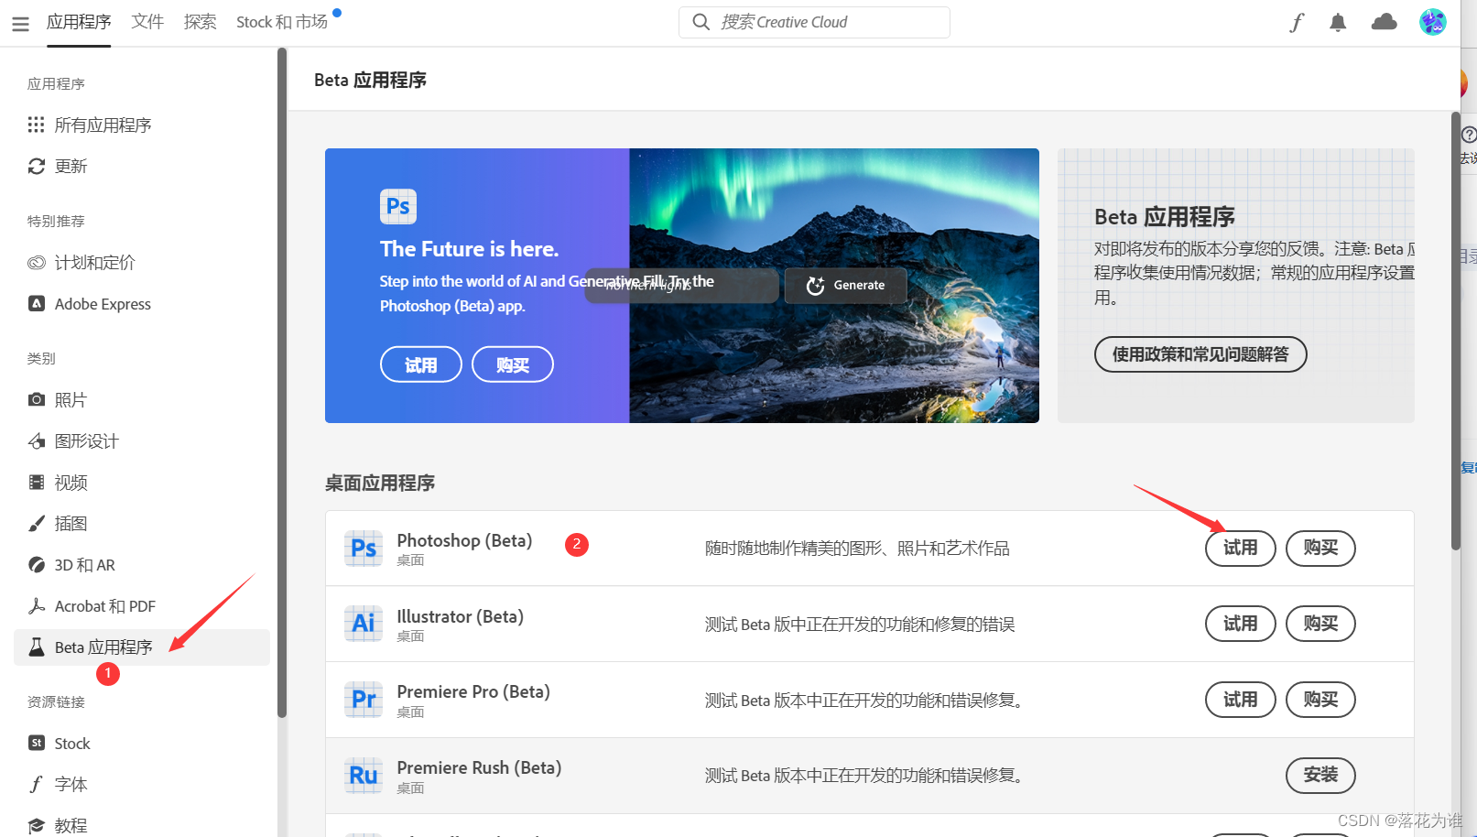Image resolution: width=1477 pixels, height=837 pixels.
Task: Select Adobe Express in the sidebar
Action: pos(142,303)
